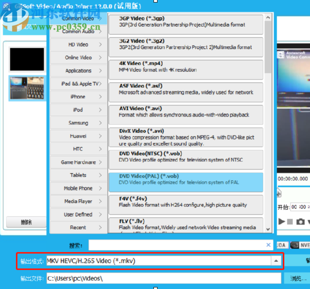Click the video preview area
Screen dimensions: 310x289
click(x=294, y=108)
